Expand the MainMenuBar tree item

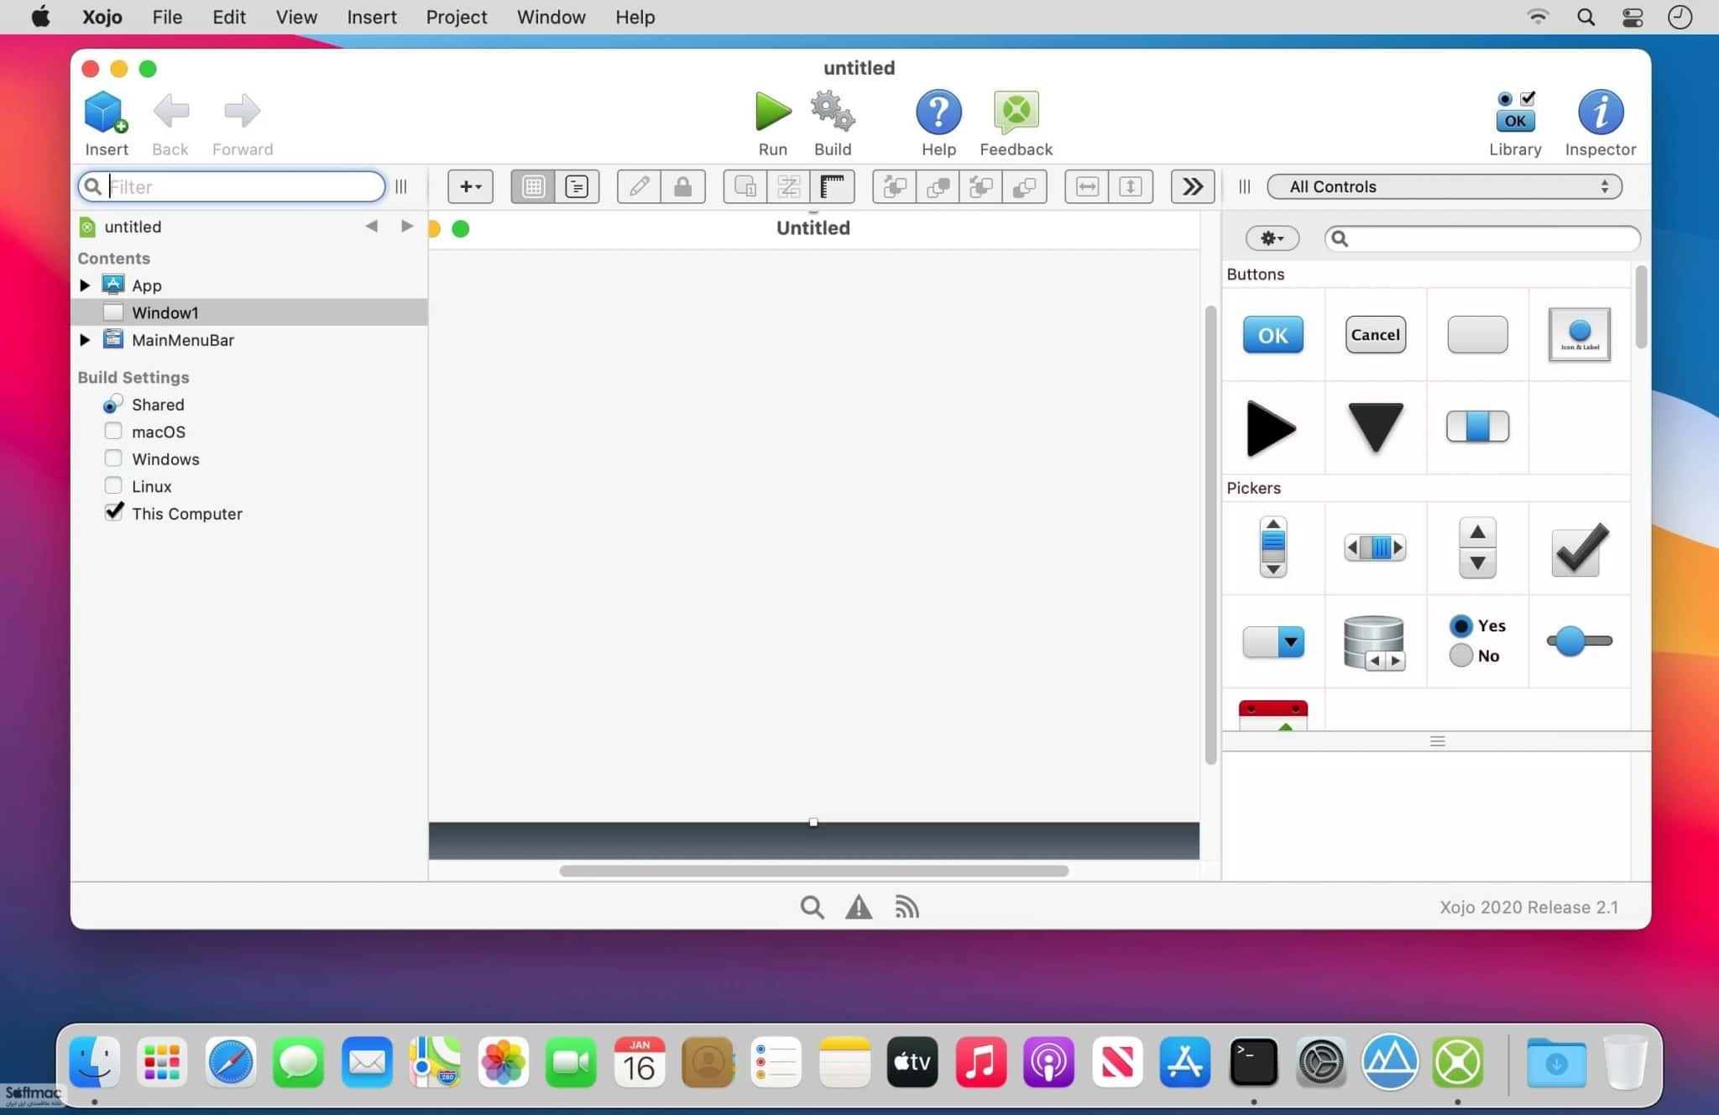coord(85,340)
